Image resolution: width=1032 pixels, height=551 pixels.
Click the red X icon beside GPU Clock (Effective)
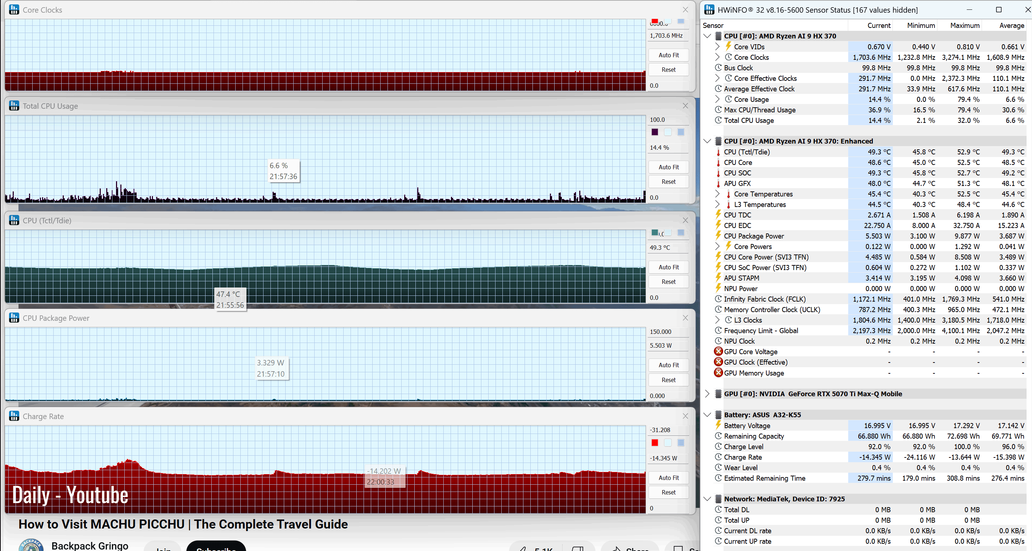719,362
